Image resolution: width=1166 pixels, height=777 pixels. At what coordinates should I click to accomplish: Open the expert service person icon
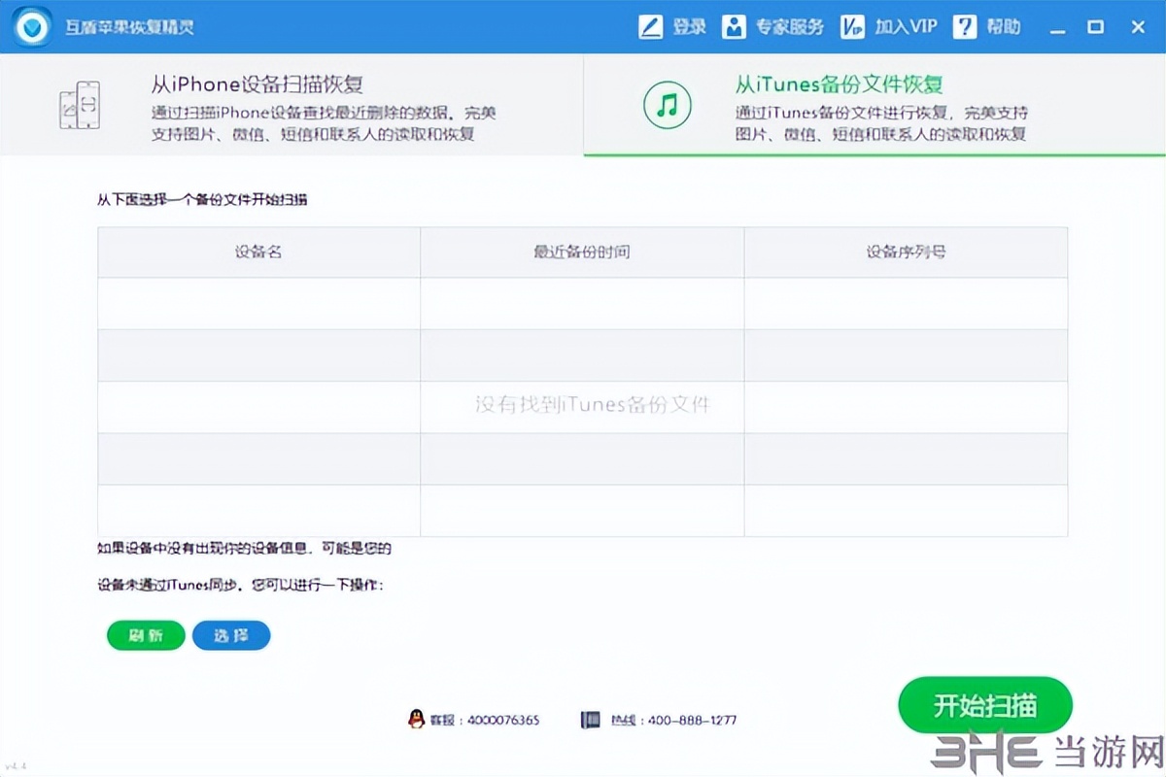point(735,27)
